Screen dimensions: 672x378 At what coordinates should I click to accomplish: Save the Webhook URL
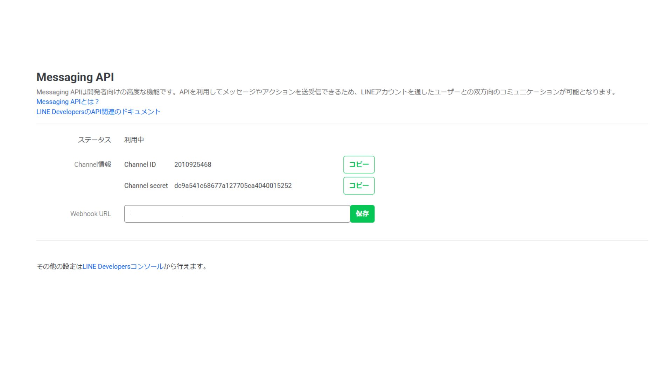coord(362,214)
